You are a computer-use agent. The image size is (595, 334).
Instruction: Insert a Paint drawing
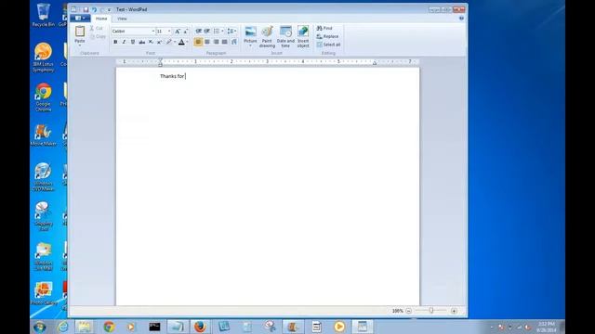tap(267, 37)
